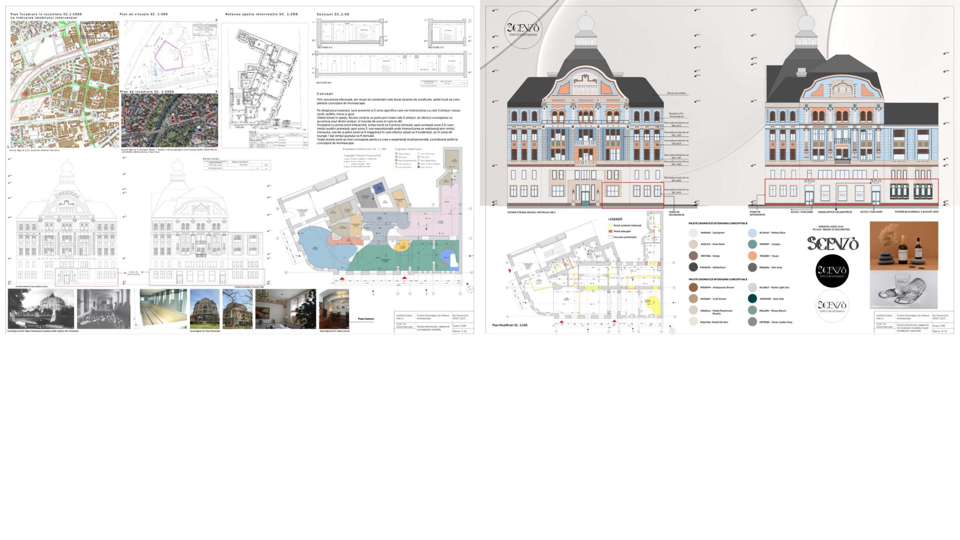Click the satellite aerial photo of the site
Viewport: 960px width, 540px height.
tap(169, 120)
